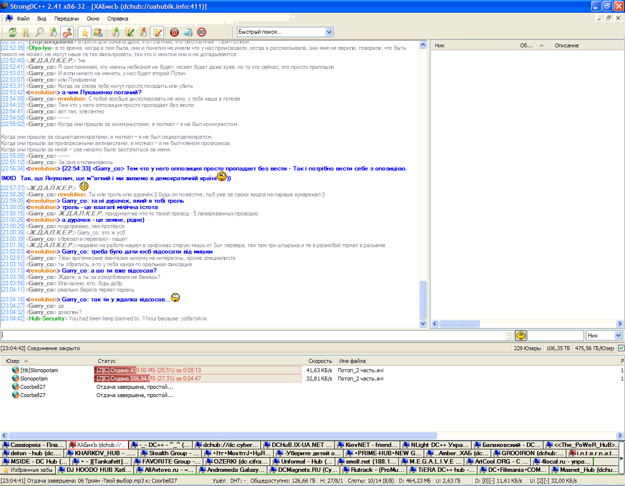Viewport: 625px width, 486px height.
Task: Click the speed limit 80 icon
Action: pos(202,32)
